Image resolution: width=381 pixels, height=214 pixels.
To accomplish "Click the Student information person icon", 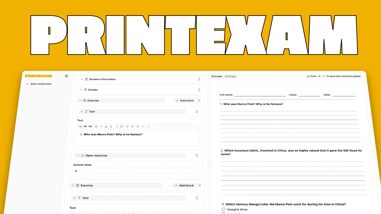I will click(86, 79).
